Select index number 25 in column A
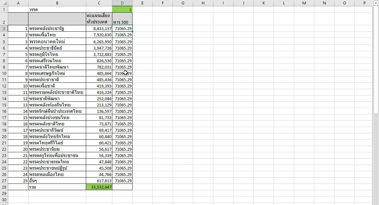The image size is (379, 205). pos(18,181)
